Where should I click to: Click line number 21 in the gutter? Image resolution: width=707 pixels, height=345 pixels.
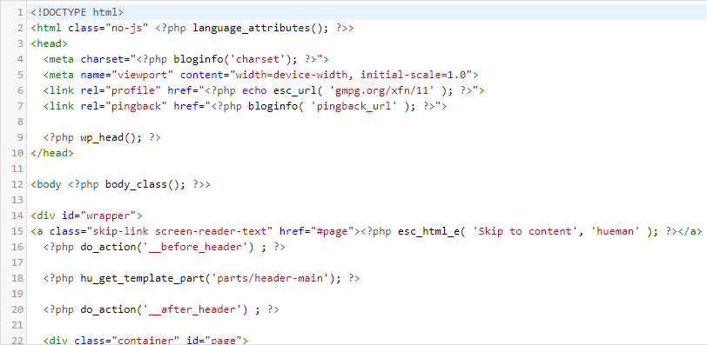coord(17,325)
